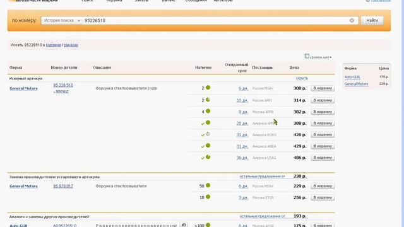Open the 3 дн. delivery term link
The width and height of the screenshot is (404, 227).
tap(243, 197)
